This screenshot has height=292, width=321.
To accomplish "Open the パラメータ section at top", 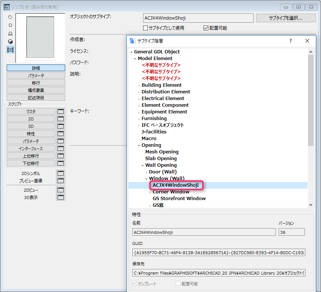I will click(x=36, y=75).
